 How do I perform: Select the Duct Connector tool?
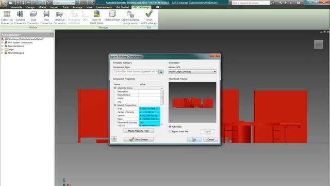pos(33,18)
